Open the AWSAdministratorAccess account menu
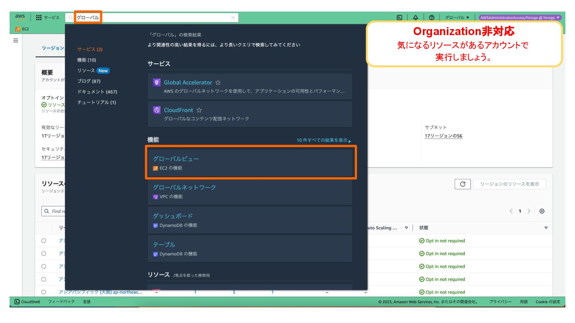The image size is (575, 323). tap(520, 18)
